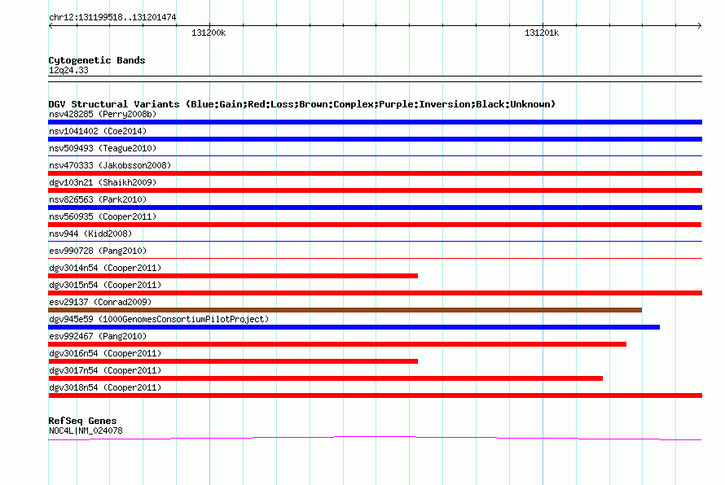725x485 pixels.
Task: Open variant dgv3014n54 (Cooper2011) label
Action: [105, 268]
